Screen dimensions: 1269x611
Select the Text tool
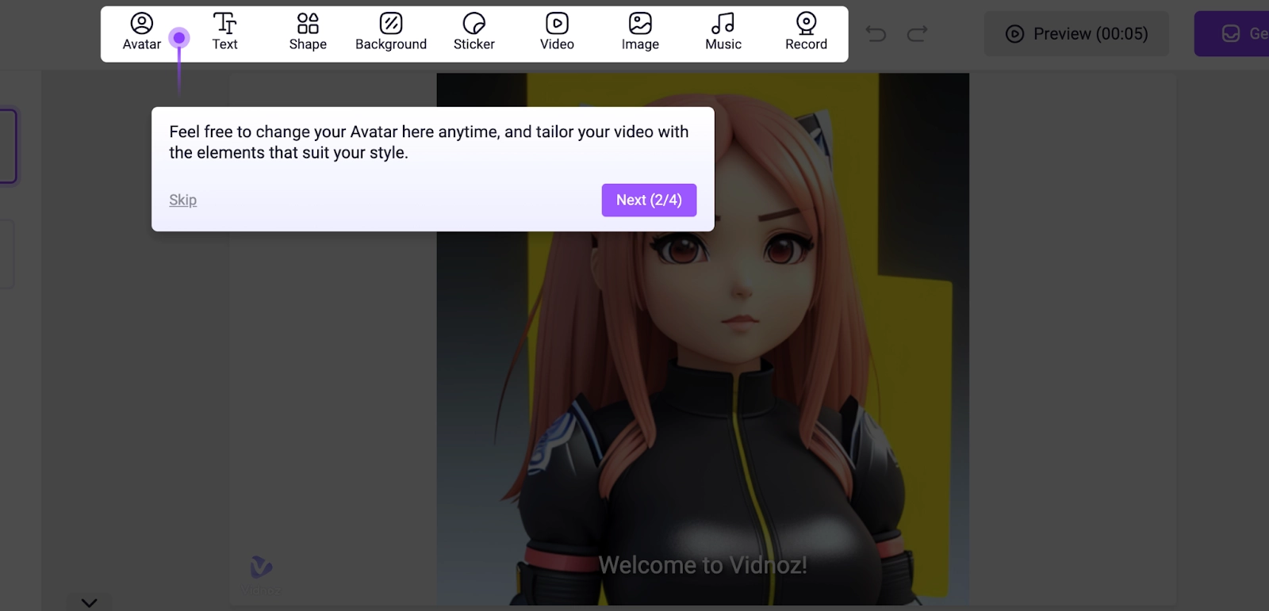pyautogui.click(x=224, y=32)
